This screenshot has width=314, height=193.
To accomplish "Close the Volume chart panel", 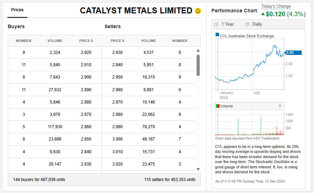I will (280, 106).
